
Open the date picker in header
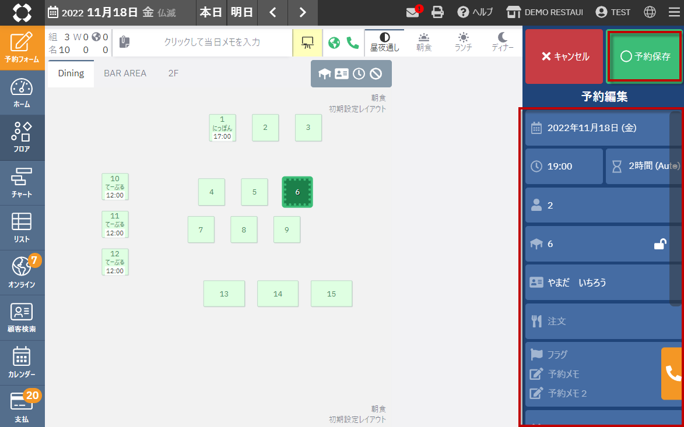[112, 13]
